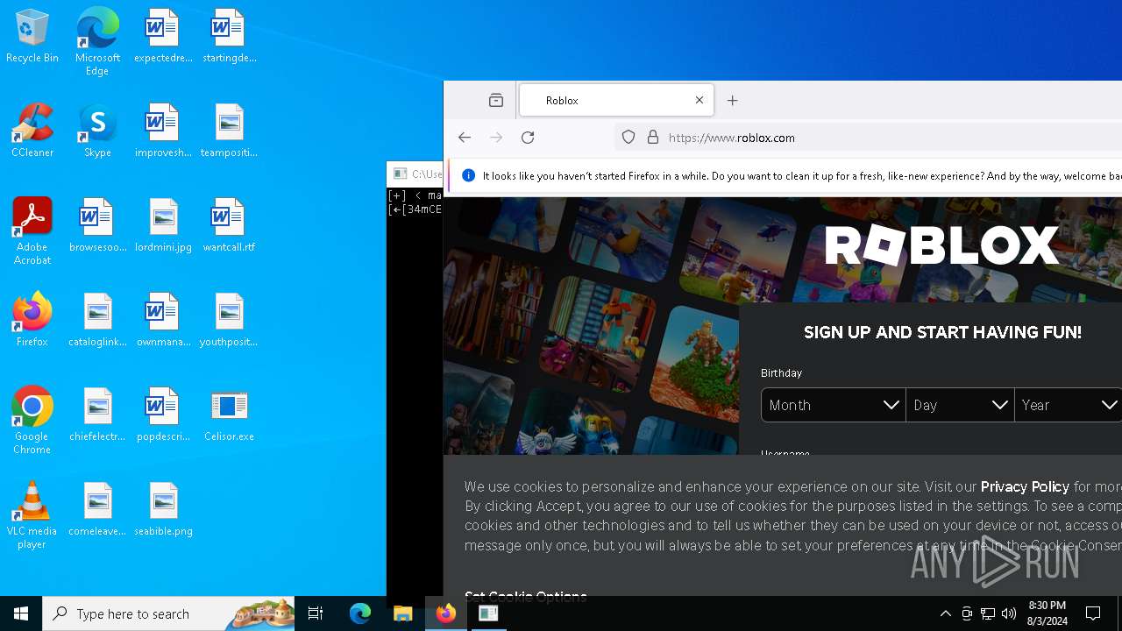Select the youthposit... image file icon

pyautogui.click(x=229, y=321)
